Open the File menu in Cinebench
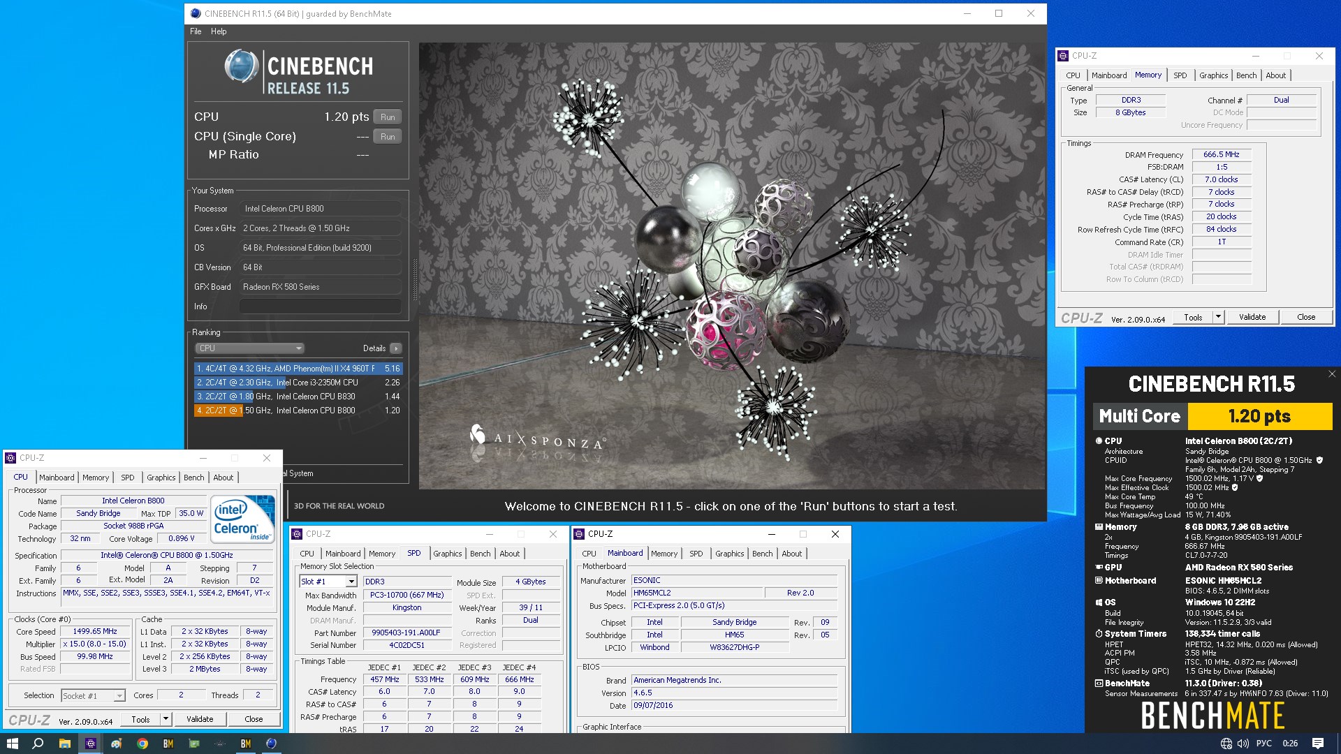This screenshot has height=754, width=1341. point(196,31)
